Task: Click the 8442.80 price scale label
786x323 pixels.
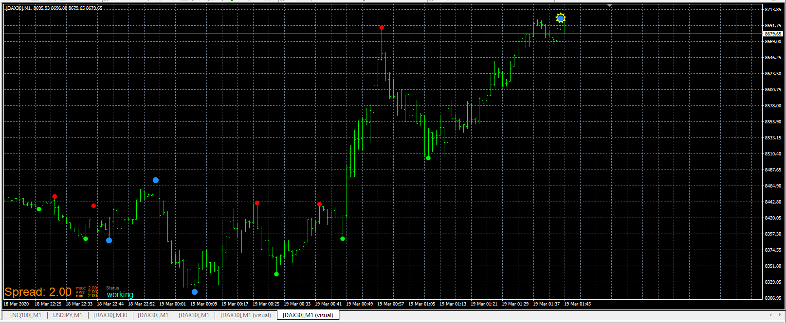Action: point(773,202)
